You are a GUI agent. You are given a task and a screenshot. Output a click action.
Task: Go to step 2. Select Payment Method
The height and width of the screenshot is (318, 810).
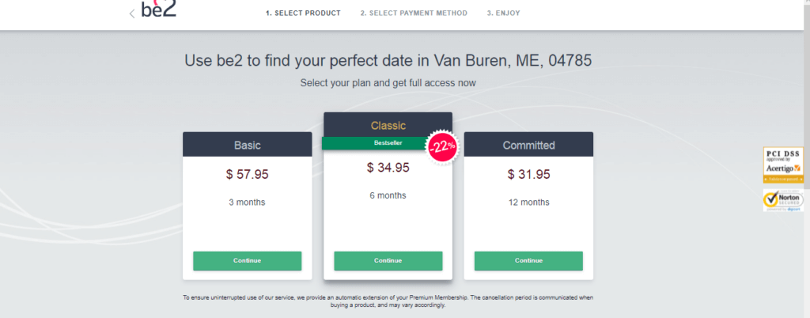click(x=414, y=13)
